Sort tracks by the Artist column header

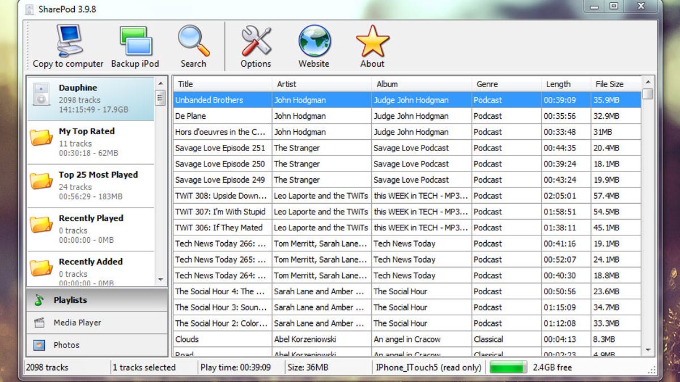click(x=321, y=84)
